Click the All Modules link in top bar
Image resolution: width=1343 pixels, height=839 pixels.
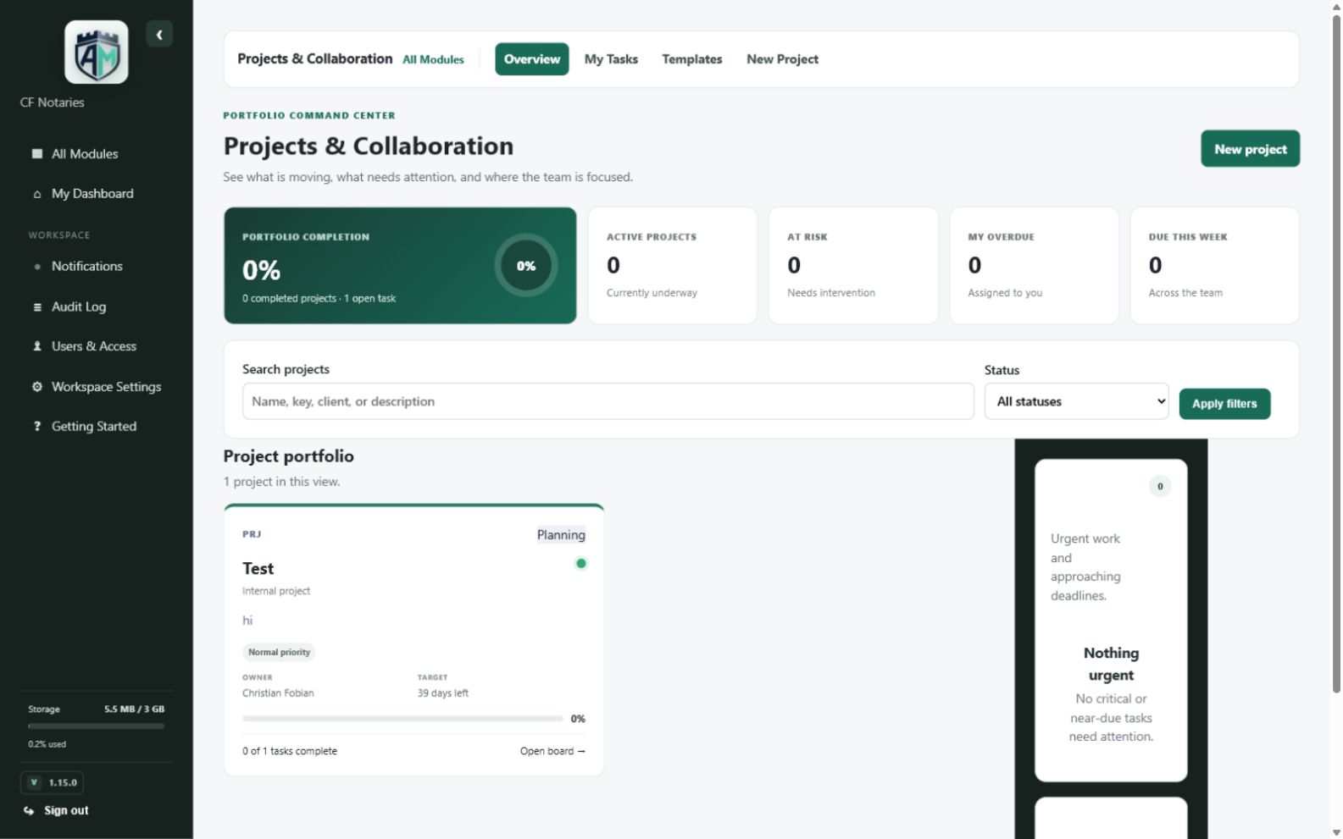(x=433, y=60)
